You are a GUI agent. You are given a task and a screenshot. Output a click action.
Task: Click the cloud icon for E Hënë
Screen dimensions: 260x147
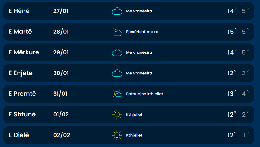click(117, 11)
